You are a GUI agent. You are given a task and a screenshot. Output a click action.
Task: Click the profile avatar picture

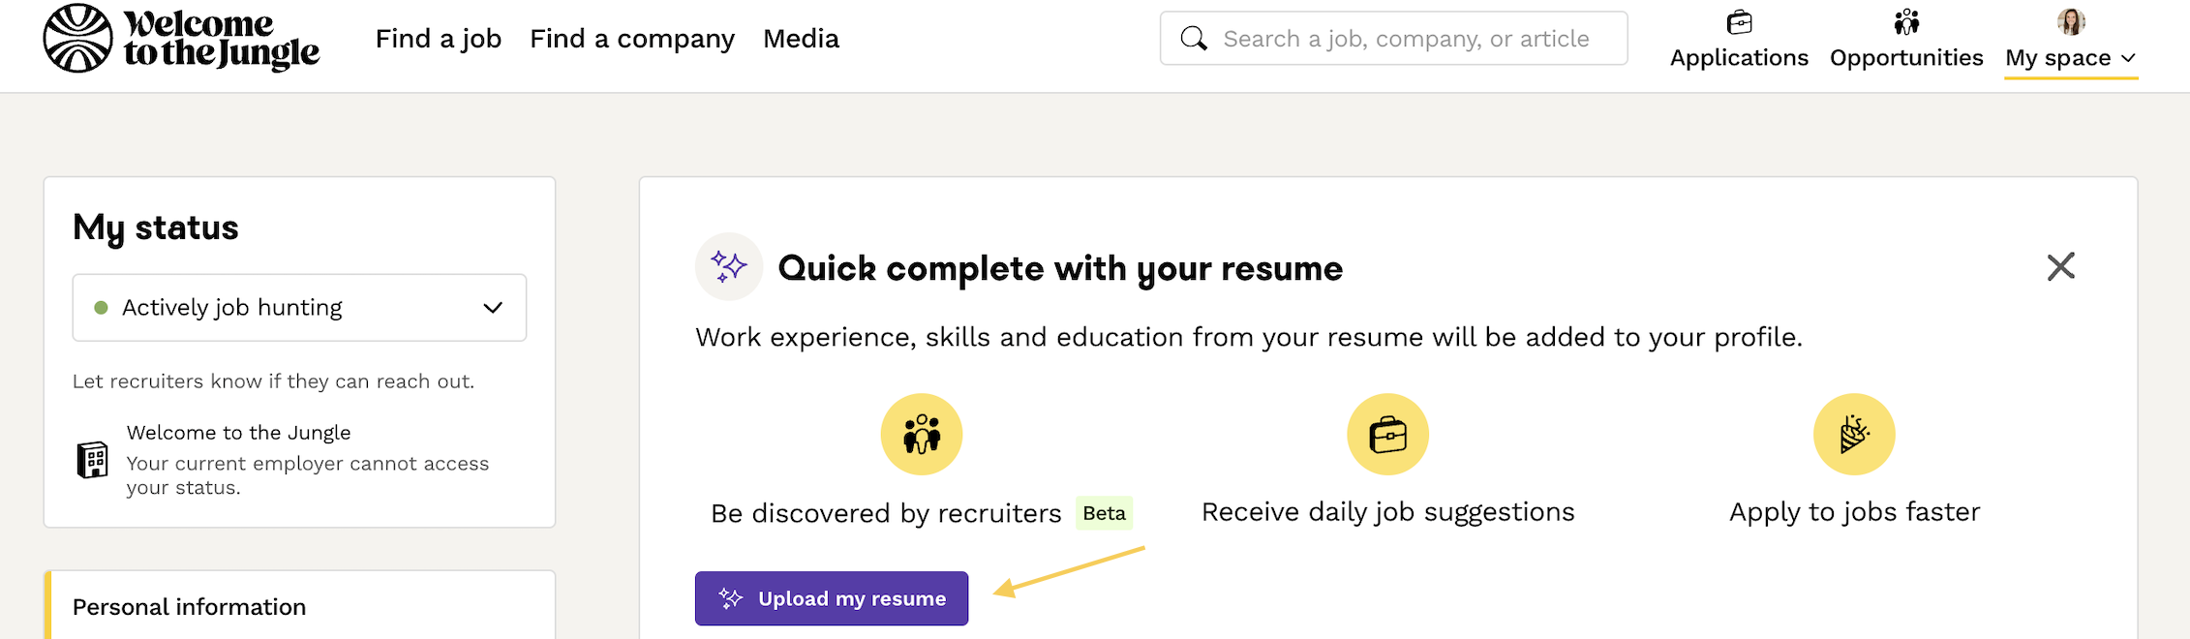[2071, 21]
